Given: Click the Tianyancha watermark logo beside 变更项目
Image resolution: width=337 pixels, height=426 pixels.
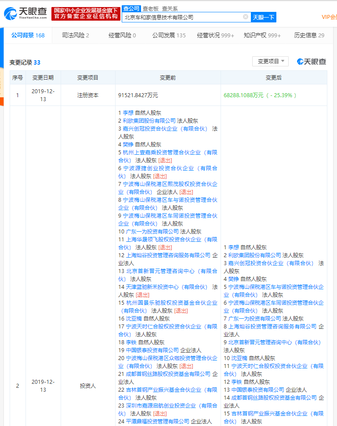Looking at the screenshot, I should pos(312,62).
